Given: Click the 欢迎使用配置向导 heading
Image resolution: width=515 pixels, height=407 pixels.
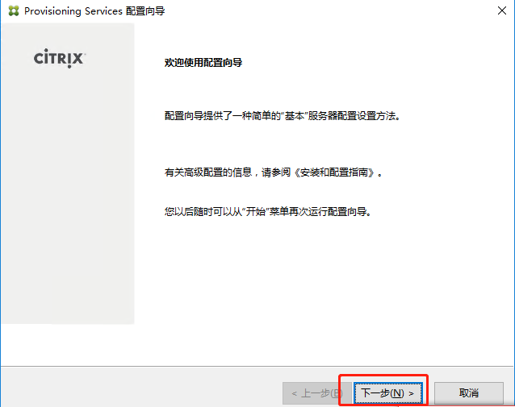Looking at the screenshot, I should tap(203, 63).
